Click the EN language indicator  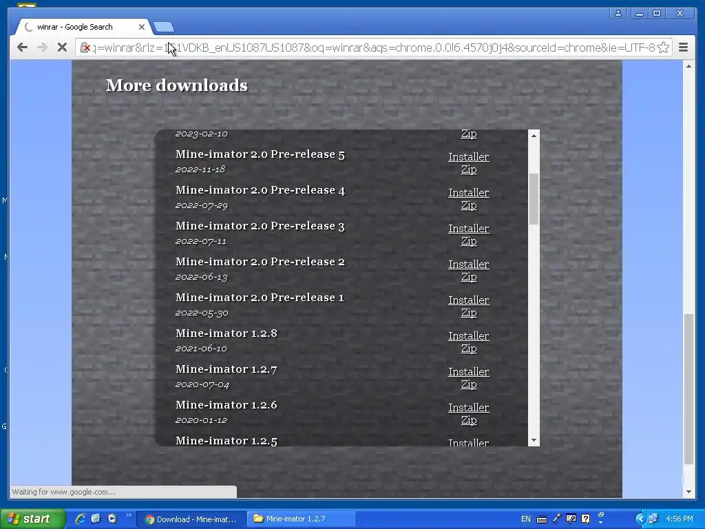point(525,519)
